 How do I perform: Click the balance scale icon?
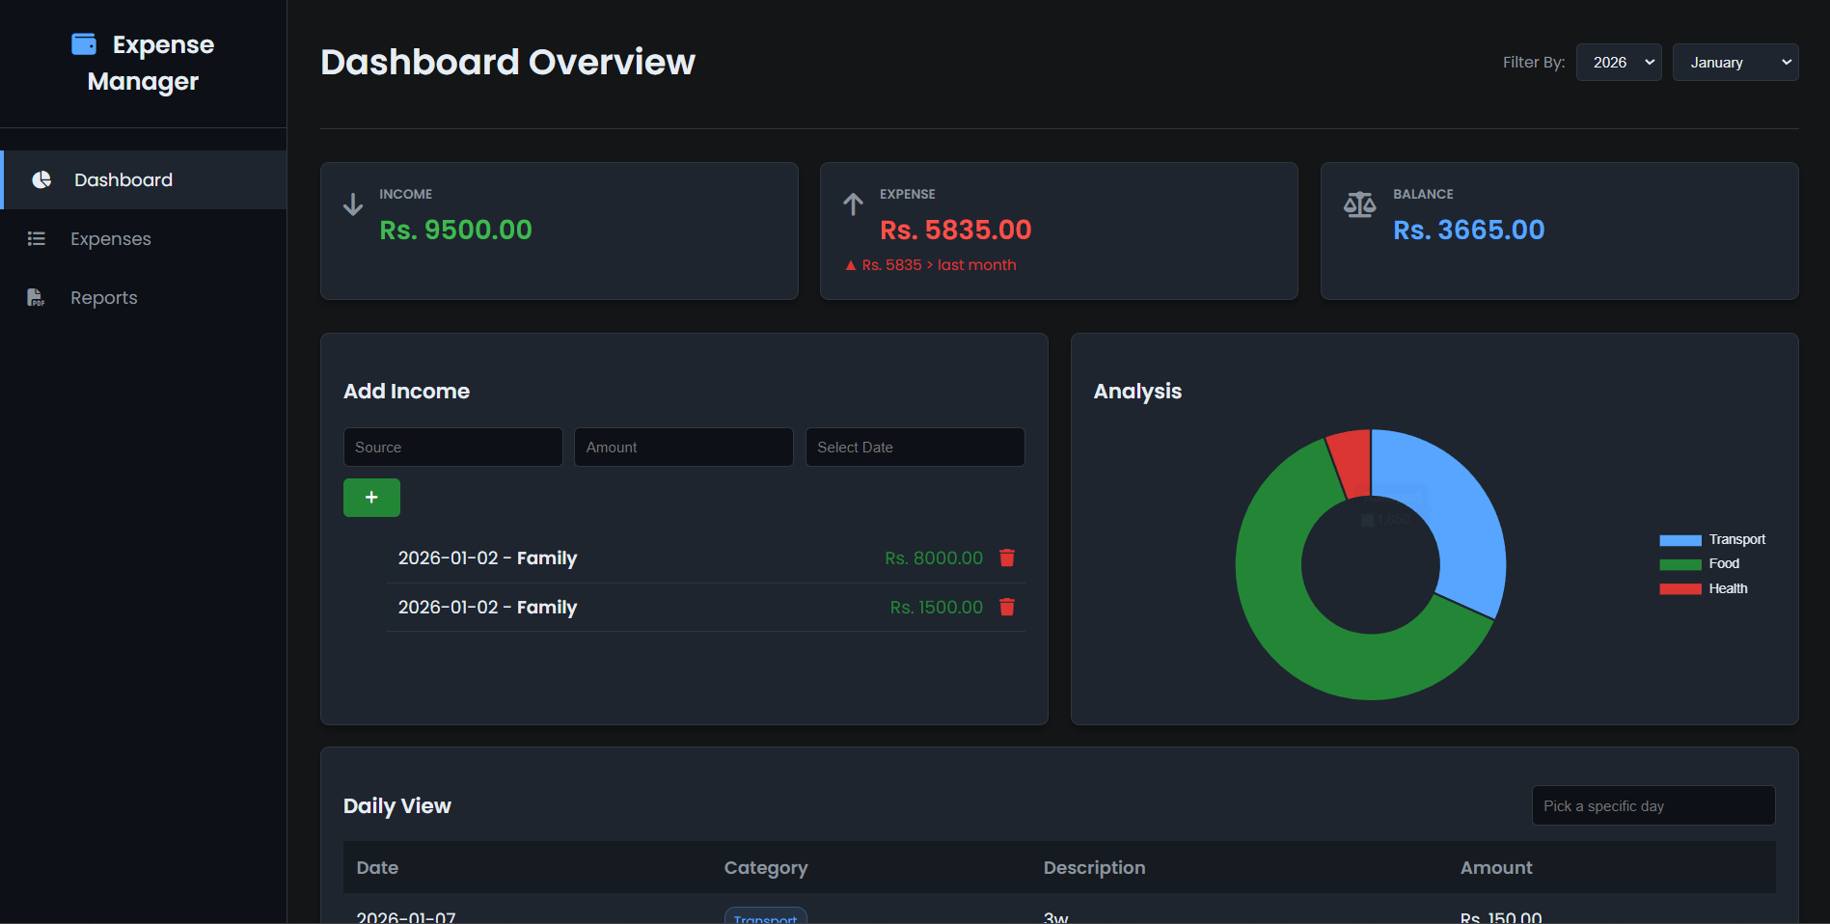1359,204
